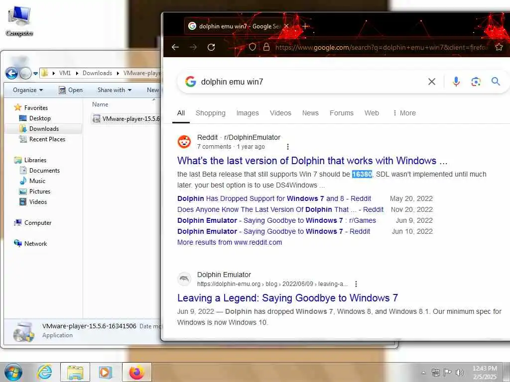Viewport: 510px width, 382px height.
Task: Open the Organize menu in Explorer
Action: [x=28, y=90]
